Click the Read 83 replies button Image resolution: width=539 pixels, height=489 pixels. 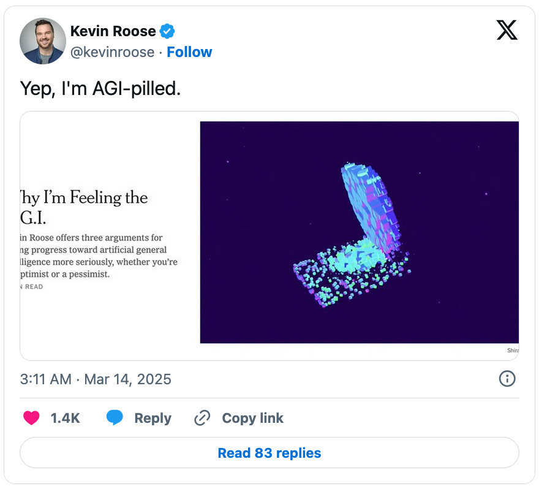pyautogui.click(x=269, y=453)
